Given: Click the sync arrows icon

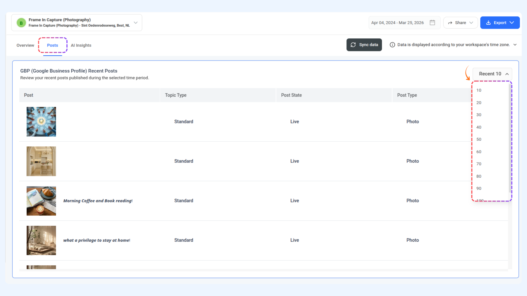Looking at the screenshot, I should coord(353,45).
